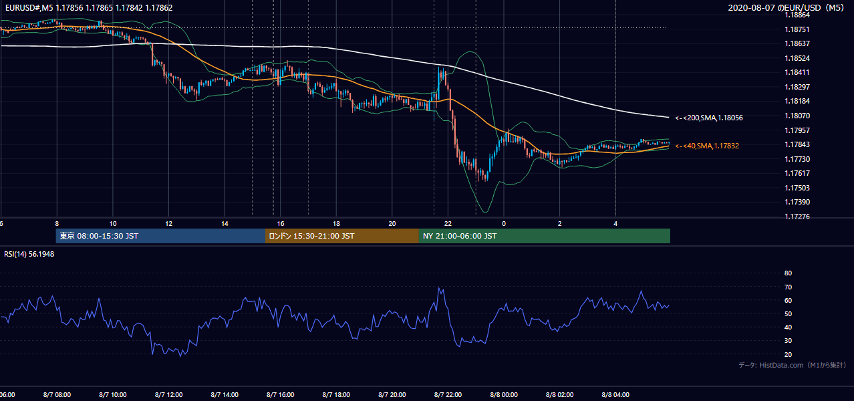Click the RSI(14) 56.1948 label
The height and width of the screenshot is (401, 854).
(29, 254)
